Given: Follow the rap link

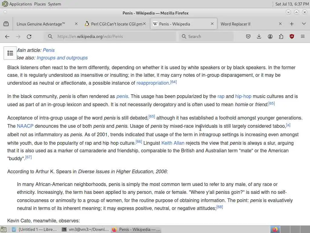Looking at the screenshot, I should click(x=221, y=96).
